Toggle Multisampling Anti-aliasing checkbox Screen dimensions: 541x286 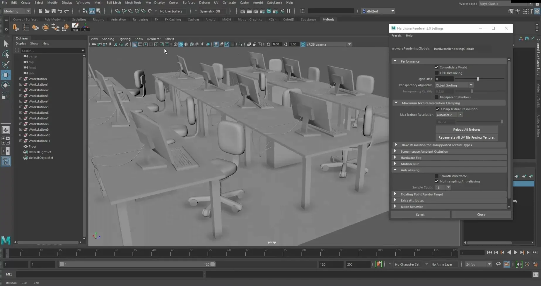436,181
